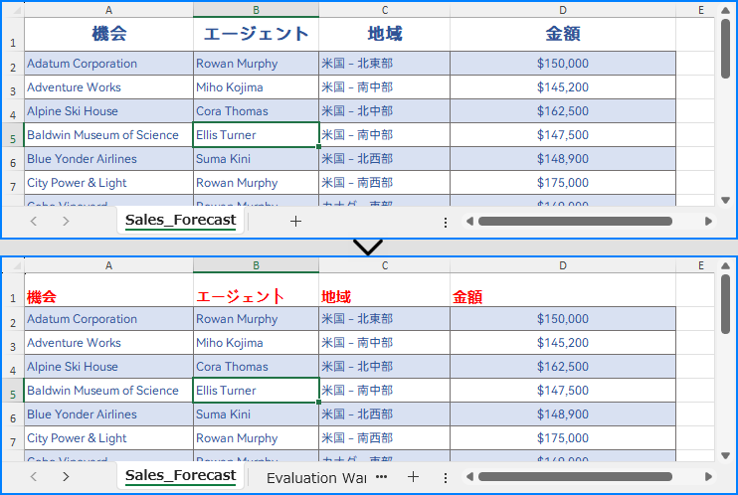Add a new sheet in the bottom spreadsheet
This screenshot has width=738, height=495.
[x=413, y=477]
